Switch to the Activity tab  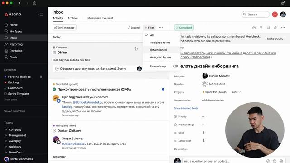[x=58, y=18]
